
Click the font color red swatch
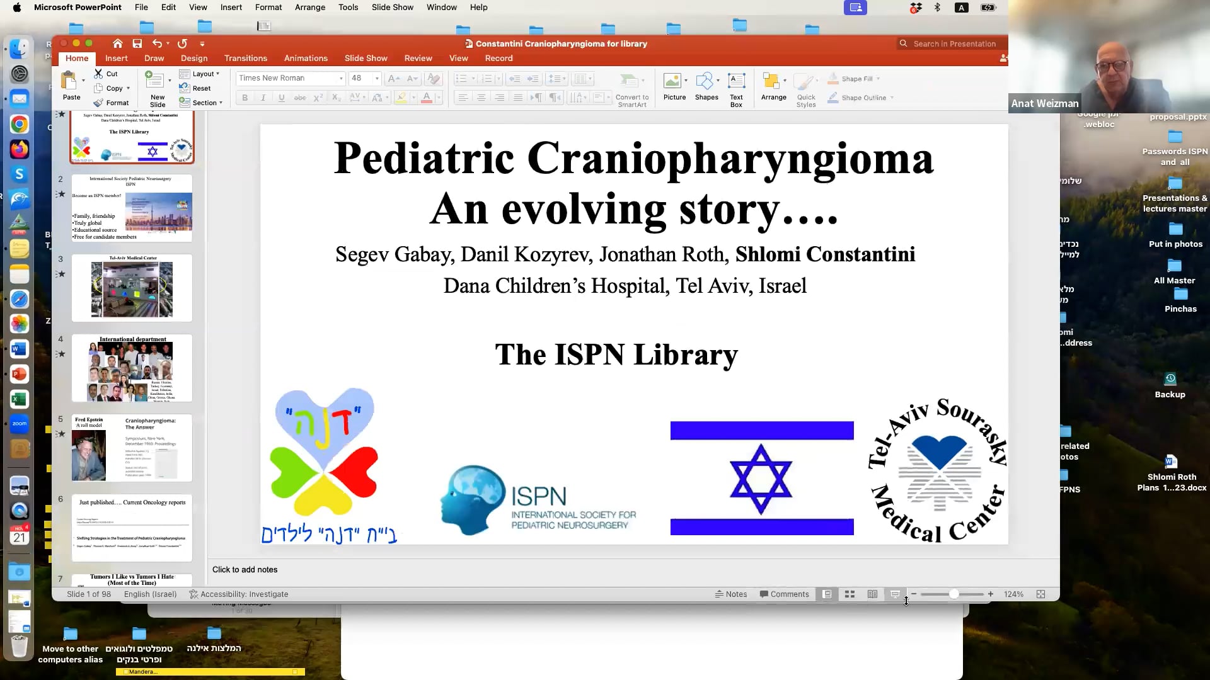[427, 98]
